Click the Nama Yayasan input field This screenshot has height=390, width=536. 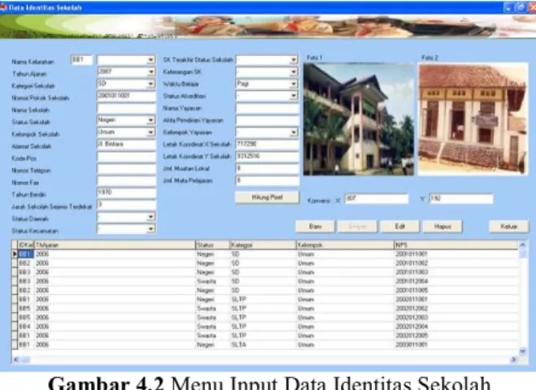(x=267, y=108)
